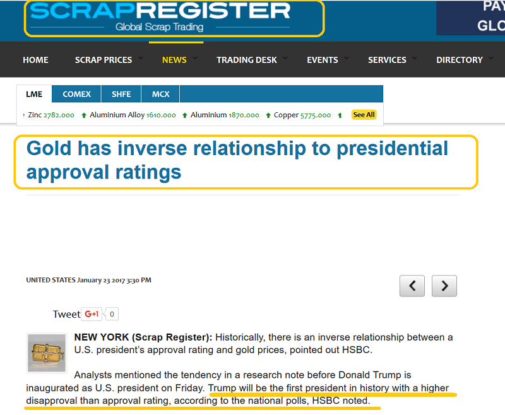
Task: Open the SERVICES menu
Action: (x=387, y=60)
